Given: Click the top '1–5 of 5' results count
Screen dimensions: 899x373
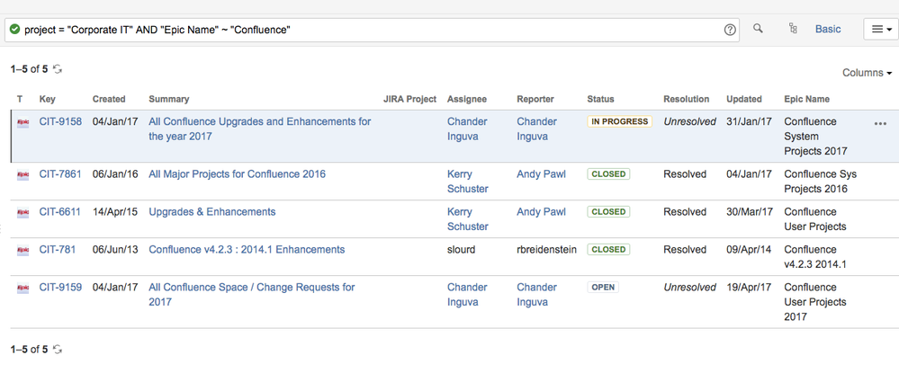Looking at the screenshot, I should click(29, 69).
